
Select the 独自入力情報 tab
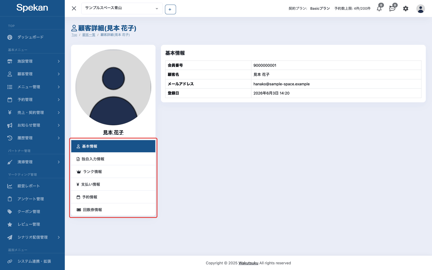113,159
